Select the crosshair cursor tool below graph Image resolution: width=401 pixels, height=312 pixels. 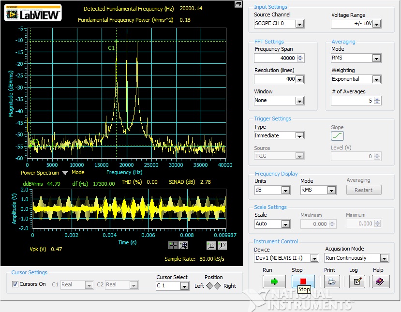(173, 245)
